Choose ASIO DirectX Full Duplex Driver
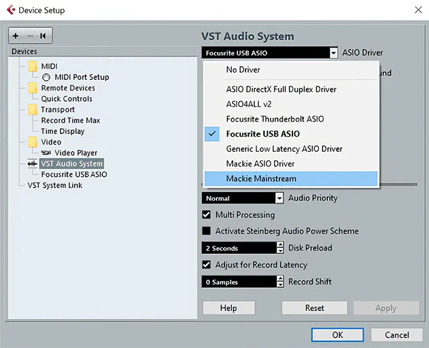The image size is (429, 348). (x=291, y=89)
